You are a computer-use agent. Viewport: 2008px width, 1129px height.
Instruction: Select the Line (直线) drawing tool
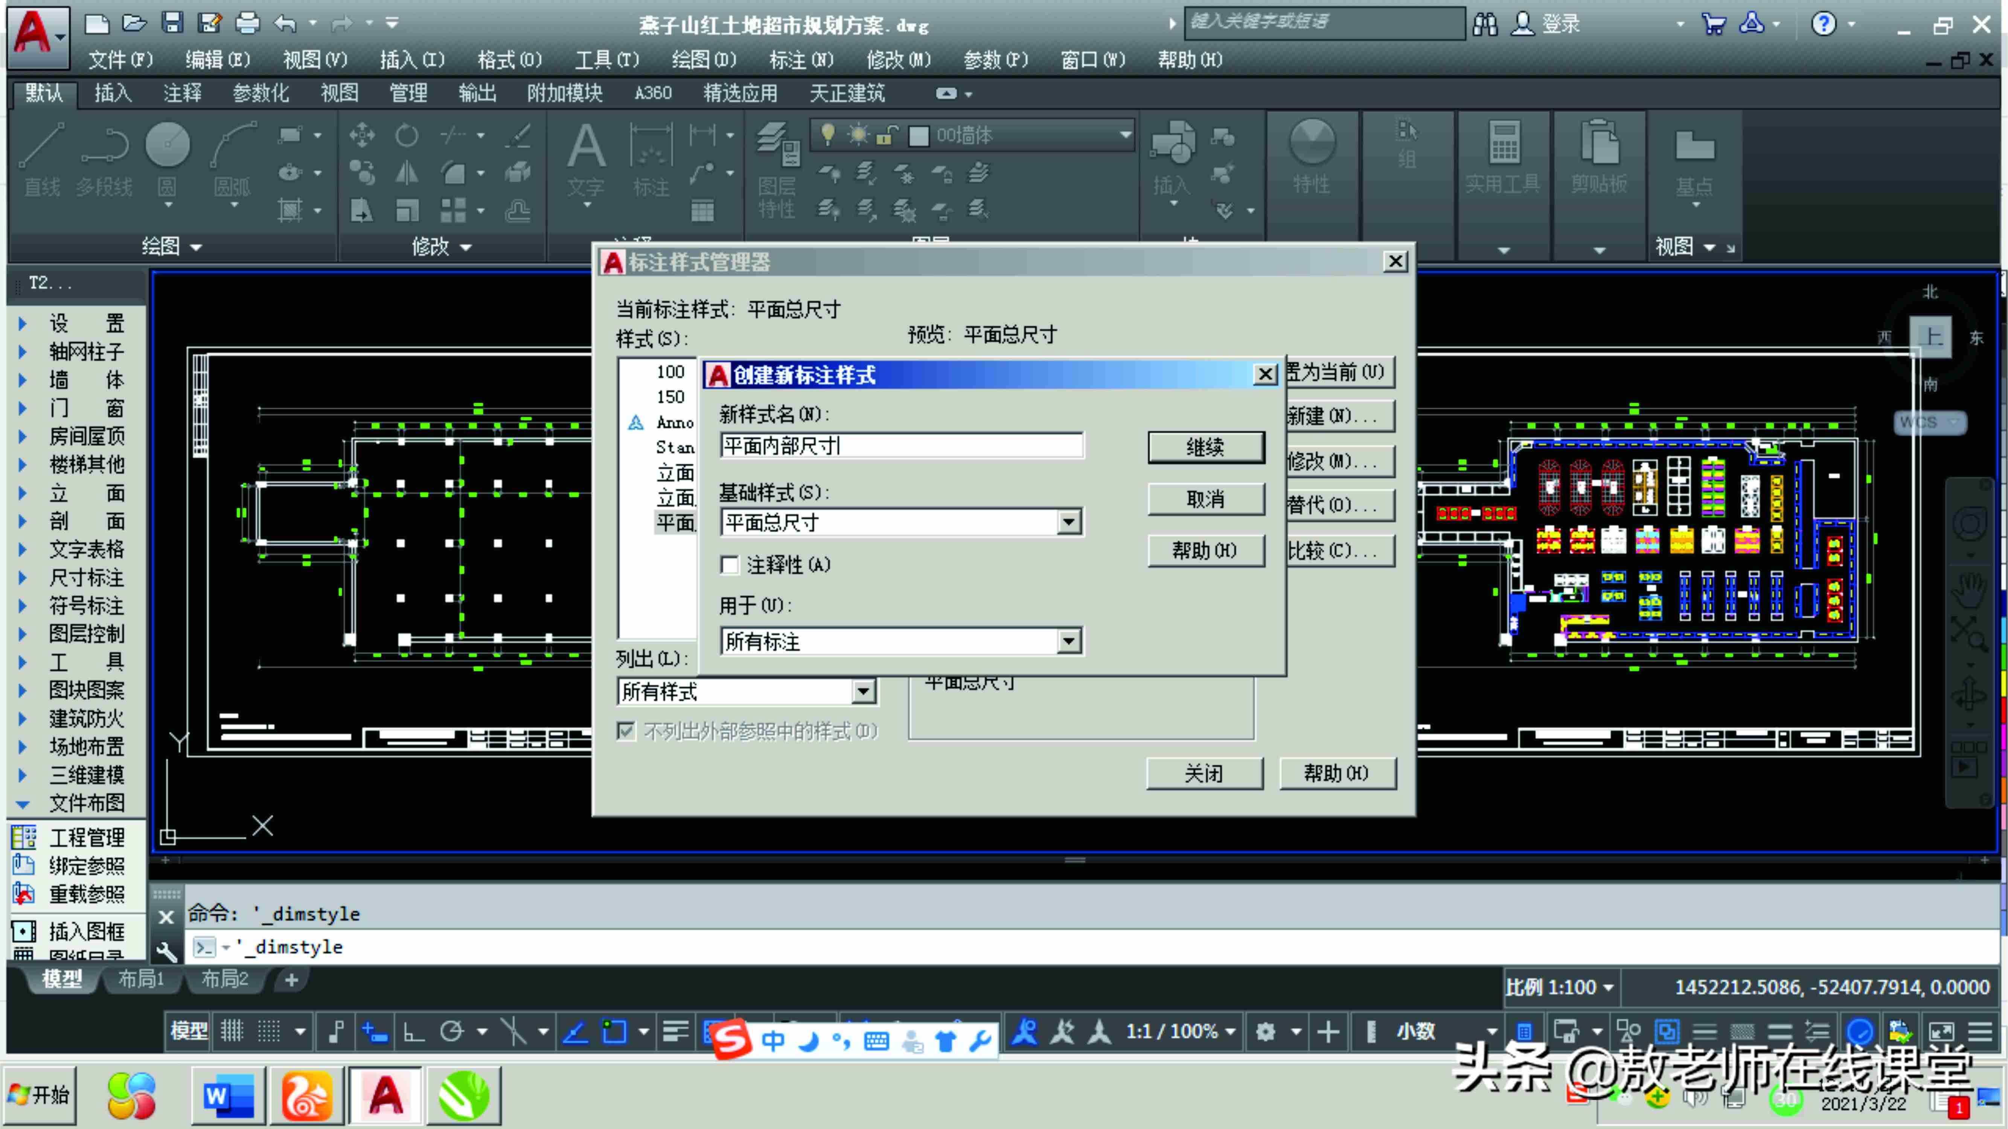click(41, 160)
